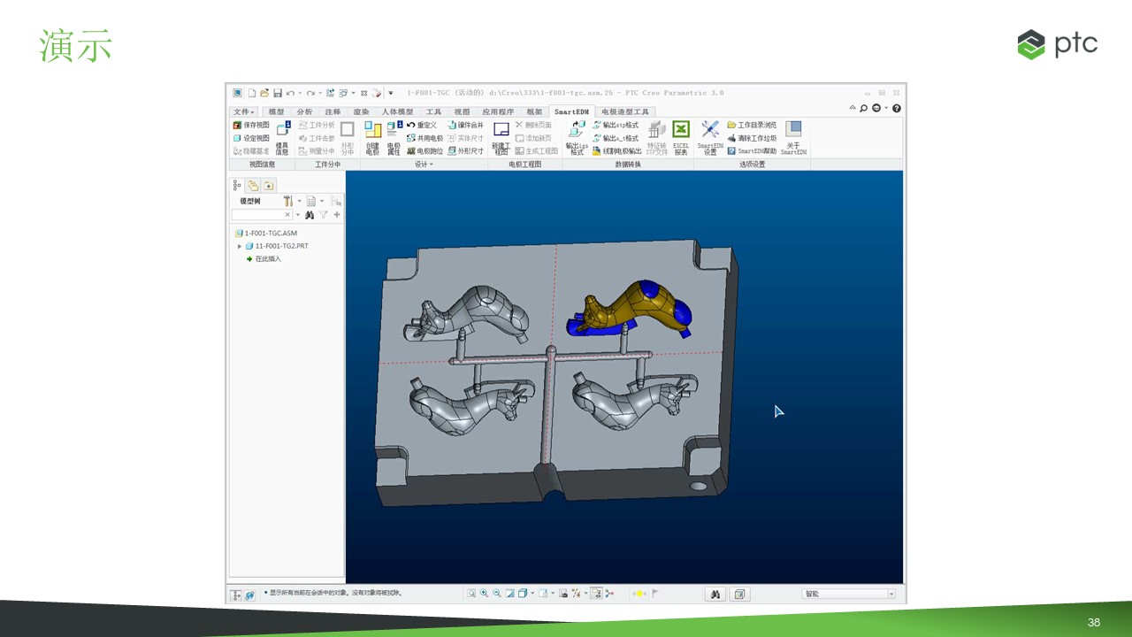Image resolution: width=1132 pixels, height=637 pixels.
Task: Click 新建工程图 new drawing icon
Action: tap(501, 138)
